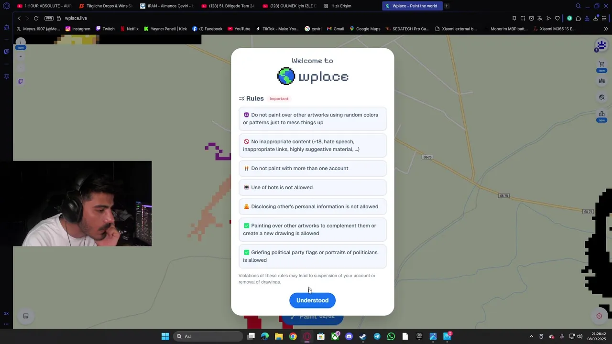Image resolution: width=612 pixels, height=344 pixels.
Task: Open Xbox app from the taskbar
Action: point(335,336)
